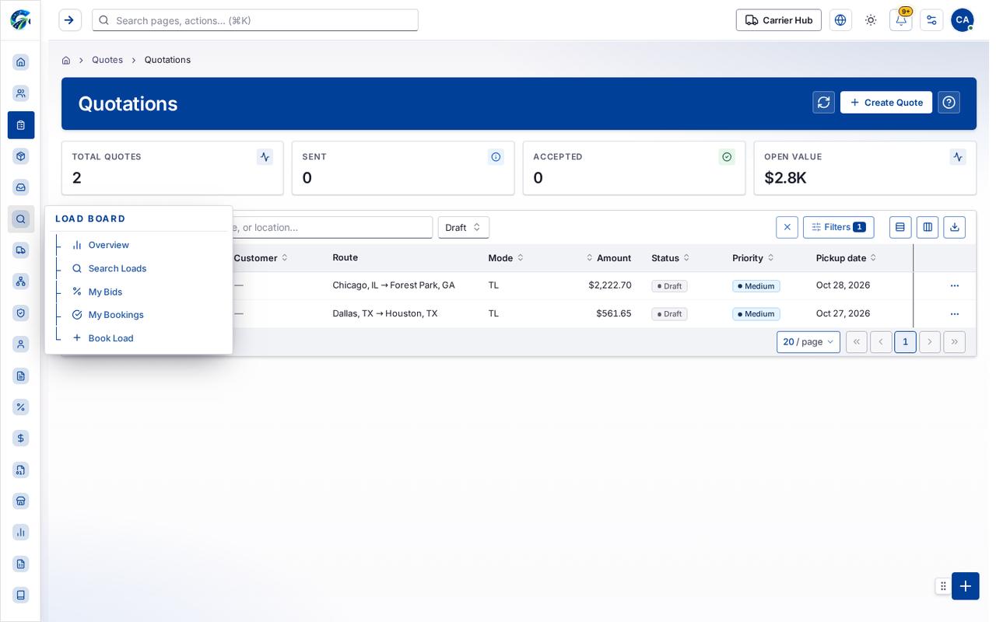Open the people icon in sidebar
Image resolution: width=996 pixels, height=622 pixels.
(x=21, y=93)
